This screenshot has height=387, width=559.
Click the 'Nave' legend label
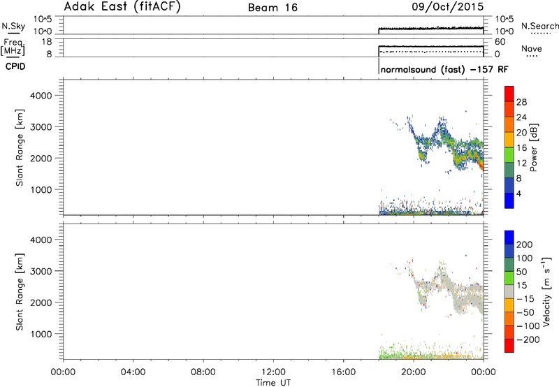coord(531,49)
